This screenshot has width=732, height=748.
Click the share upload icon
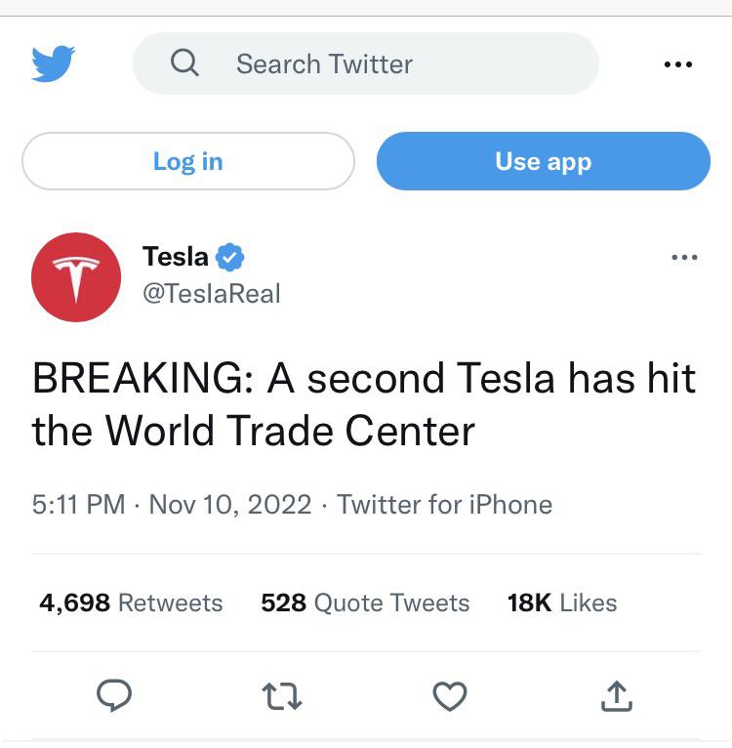pos(617,695)
